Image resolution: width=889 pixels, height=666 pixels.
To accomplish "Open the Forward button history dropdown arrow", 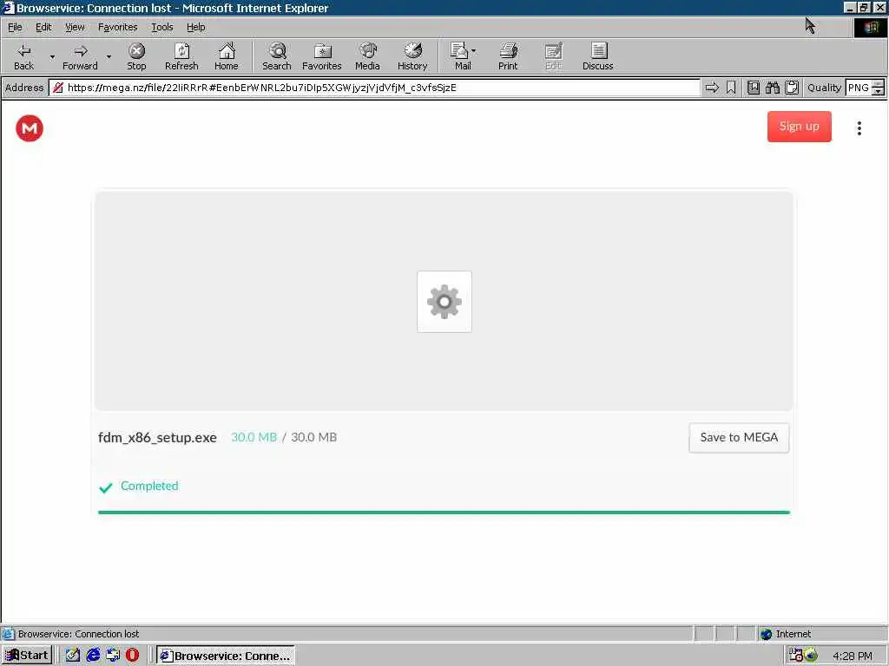I will (x=109, y=56).
